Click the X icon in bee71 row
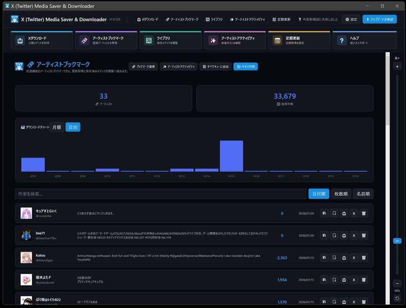The width and height of the screenshot is (406, 308). [354, 236]
